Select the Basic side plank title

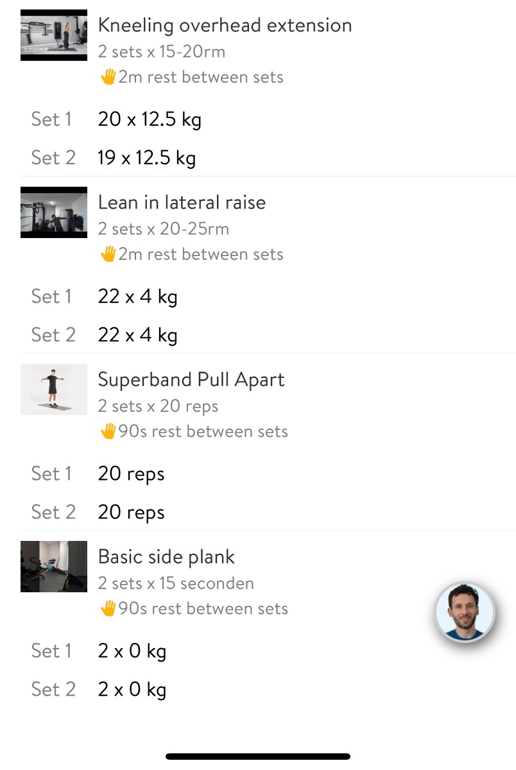click(166, 557)
